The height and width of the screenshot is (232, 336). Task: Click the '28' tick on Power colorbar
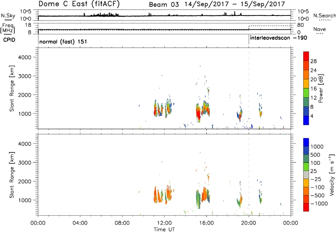pos(313,61)
